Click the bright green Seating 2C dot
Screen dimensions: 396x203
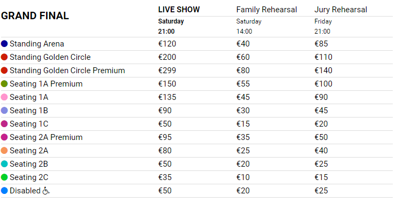4,177
